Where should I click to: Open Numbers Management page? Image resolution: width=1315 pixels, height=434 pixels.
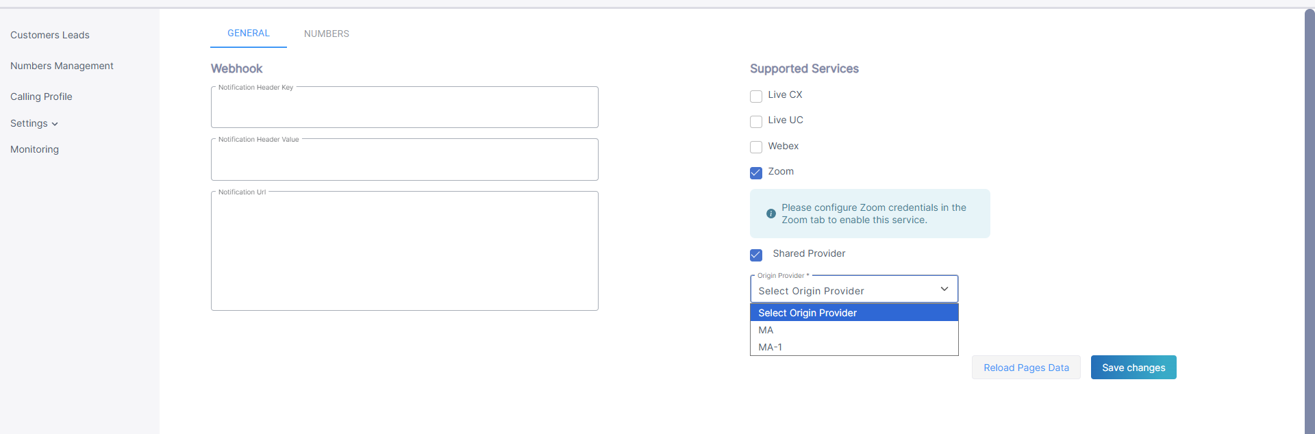62,66
